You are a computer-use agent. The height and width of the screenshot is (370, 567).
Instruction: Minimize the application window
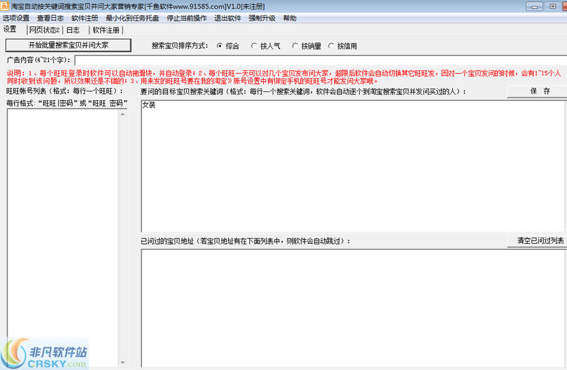534,6
